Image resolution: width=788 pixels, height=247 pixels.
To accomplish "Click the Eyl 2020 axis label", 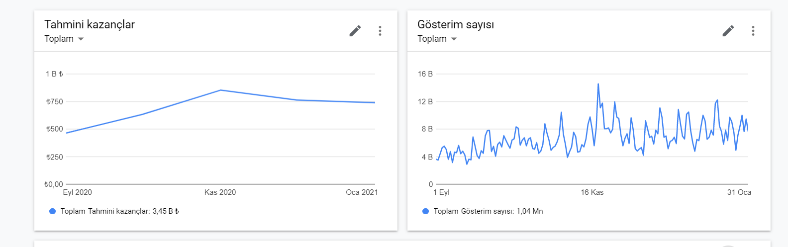I will point(77,192).
